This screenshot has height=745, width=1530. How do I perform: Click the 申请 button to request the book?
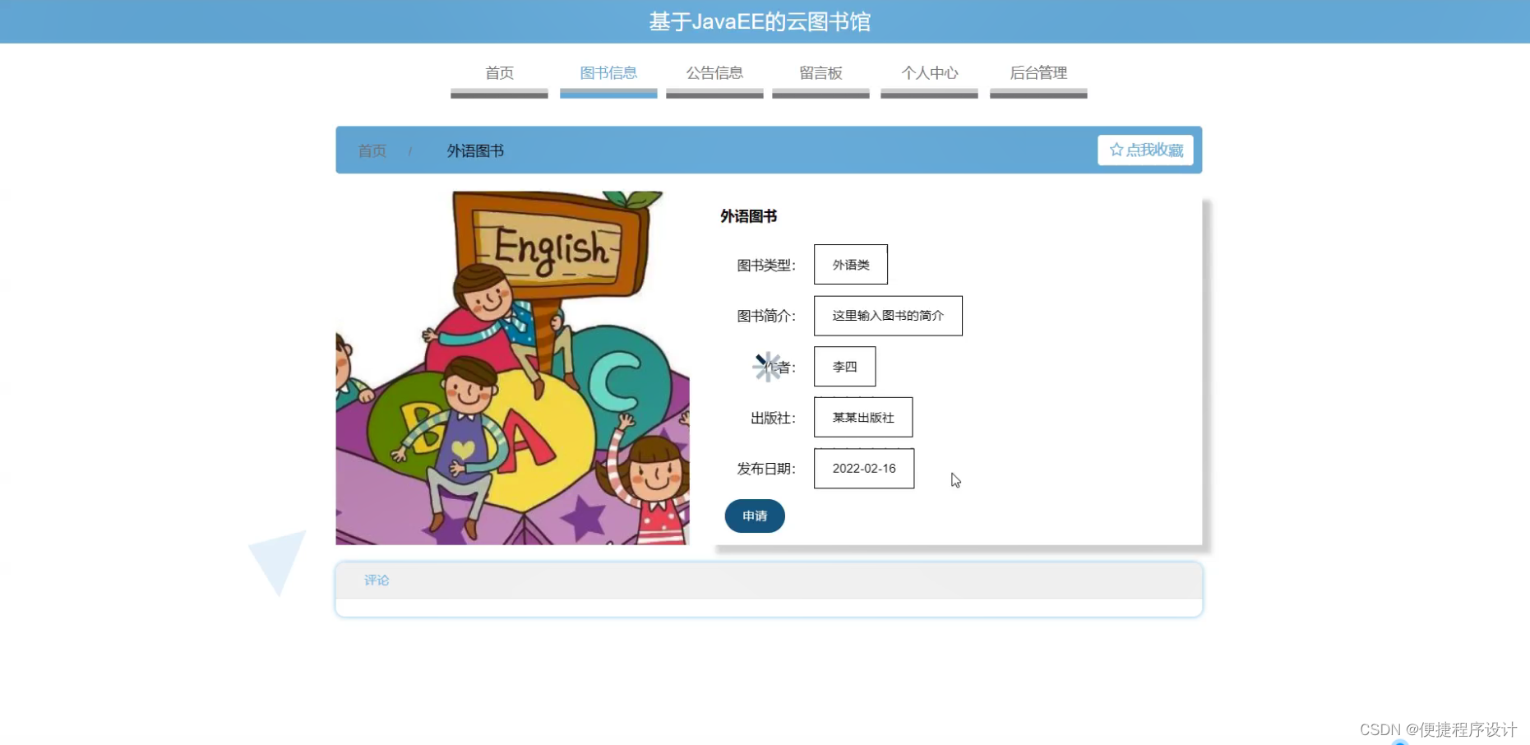tap(754, 516)
